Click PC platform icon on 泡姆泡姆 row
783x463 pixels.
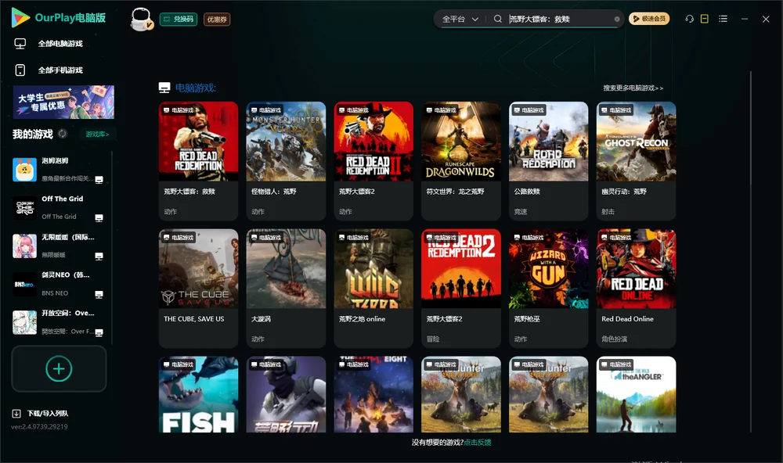(x=99, y=180)
